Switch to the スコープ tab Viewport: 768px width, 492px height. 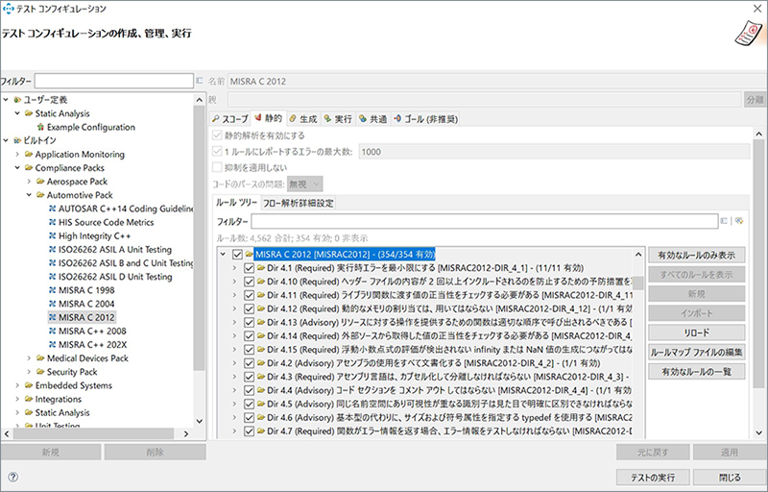230,119
